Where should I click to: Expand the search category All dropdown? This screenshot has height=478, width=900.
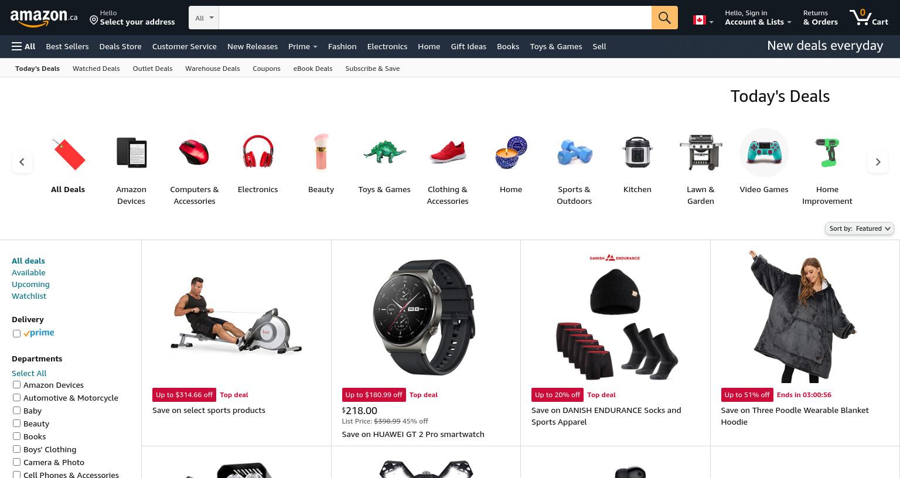click(204, 18)
